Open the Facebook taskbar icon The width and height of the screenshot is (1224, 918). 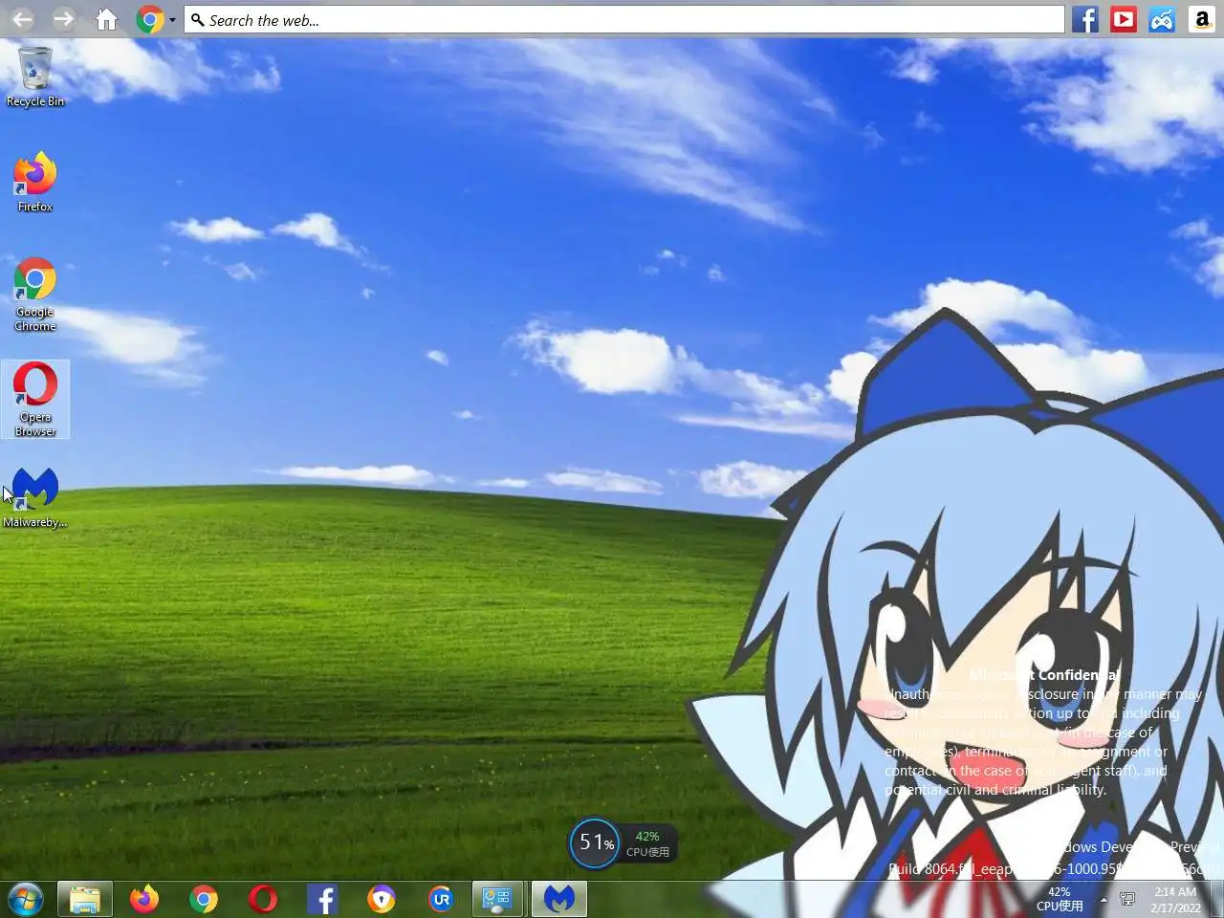[322, 899]
